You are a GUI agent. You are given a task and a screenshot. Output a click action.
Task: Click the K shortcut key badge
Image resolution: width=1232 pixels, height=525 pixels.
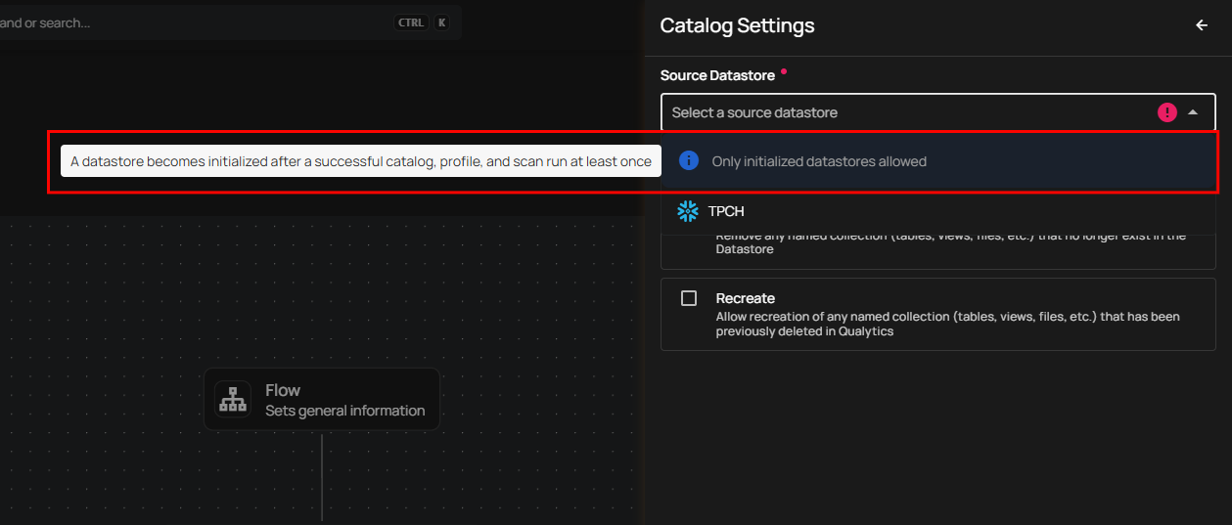(441, 22)
